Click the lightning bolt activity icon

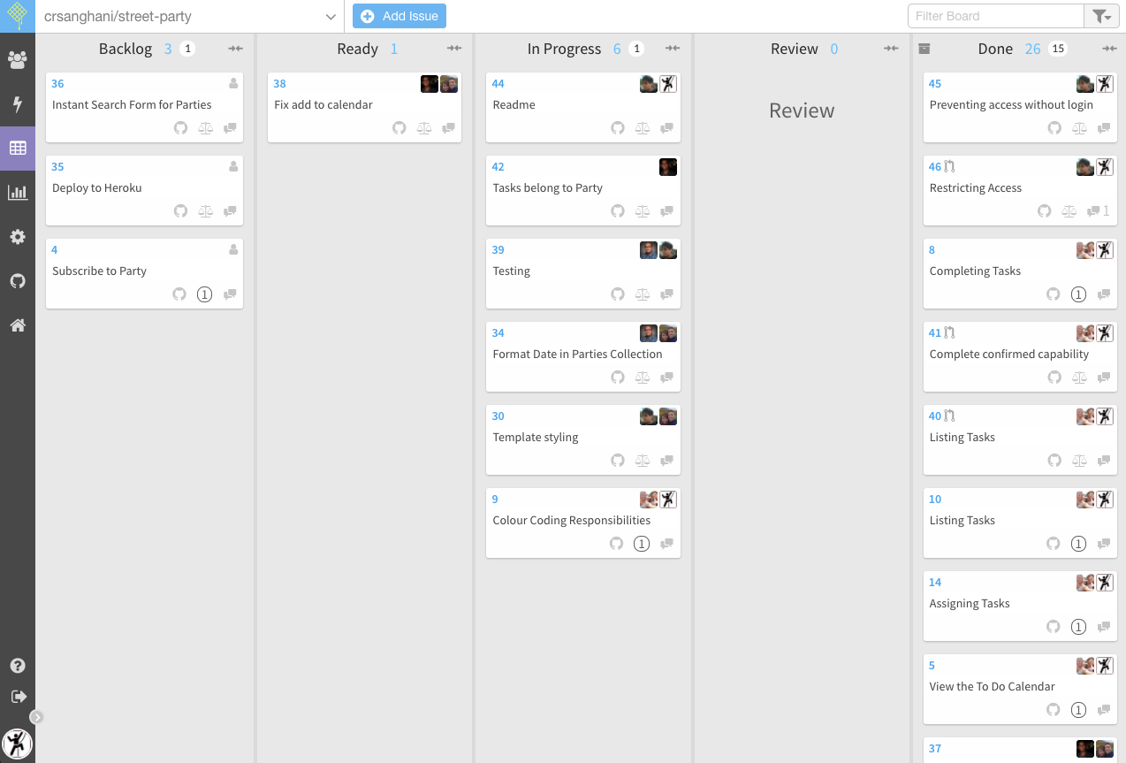[x=18, y=104]
